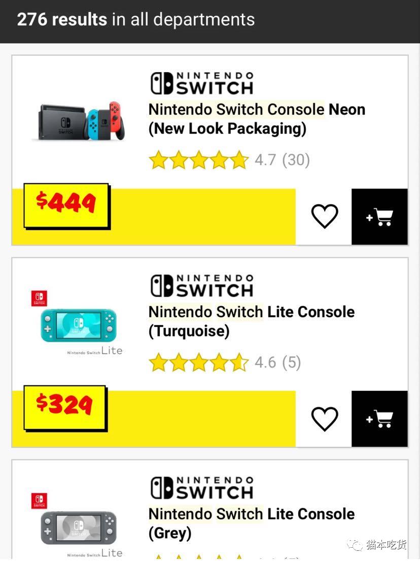This screenshot has height=563, width=420.
Task: Favorite the Turquoise Switch Lite console
Action: click(324, 418)
